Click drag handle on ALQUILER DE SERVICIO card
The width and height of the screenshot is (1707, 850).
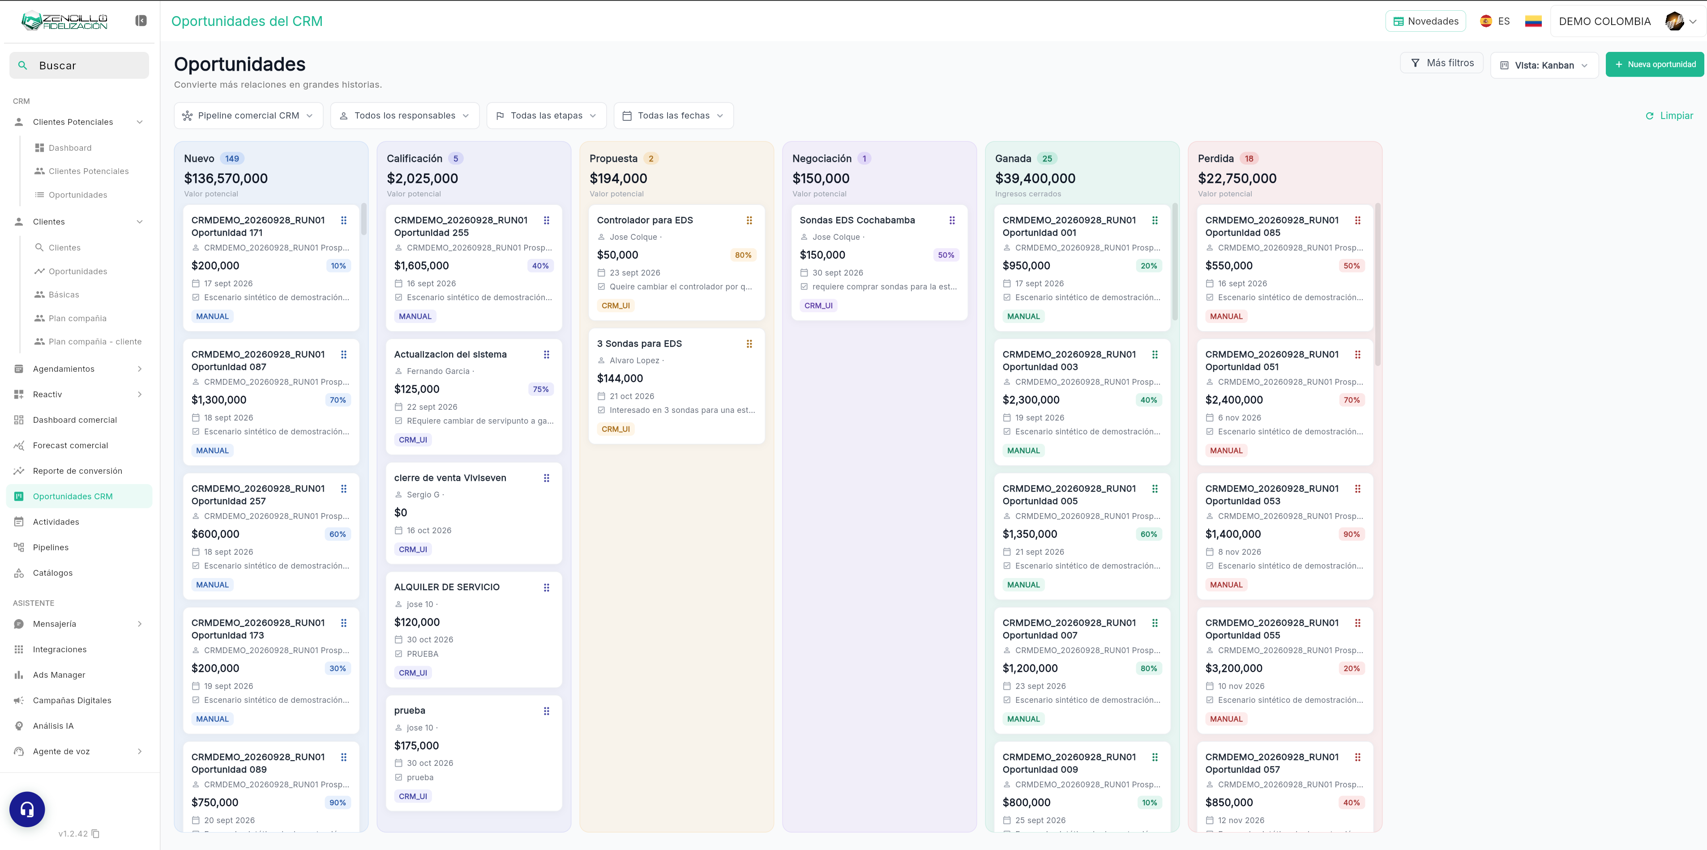[x=546, y=587]
